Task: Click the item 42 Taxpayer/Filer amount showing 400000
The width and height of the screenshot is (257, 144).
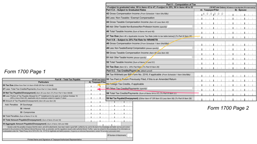Action: 210,14
